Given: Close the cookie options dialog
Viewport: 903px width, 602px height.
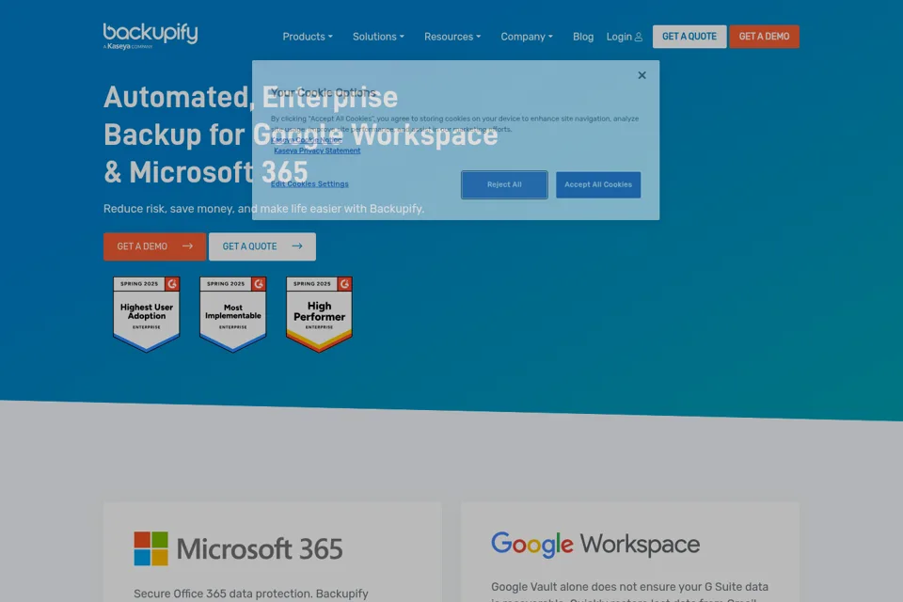Looking at the screenshot, I should (642, 75).
